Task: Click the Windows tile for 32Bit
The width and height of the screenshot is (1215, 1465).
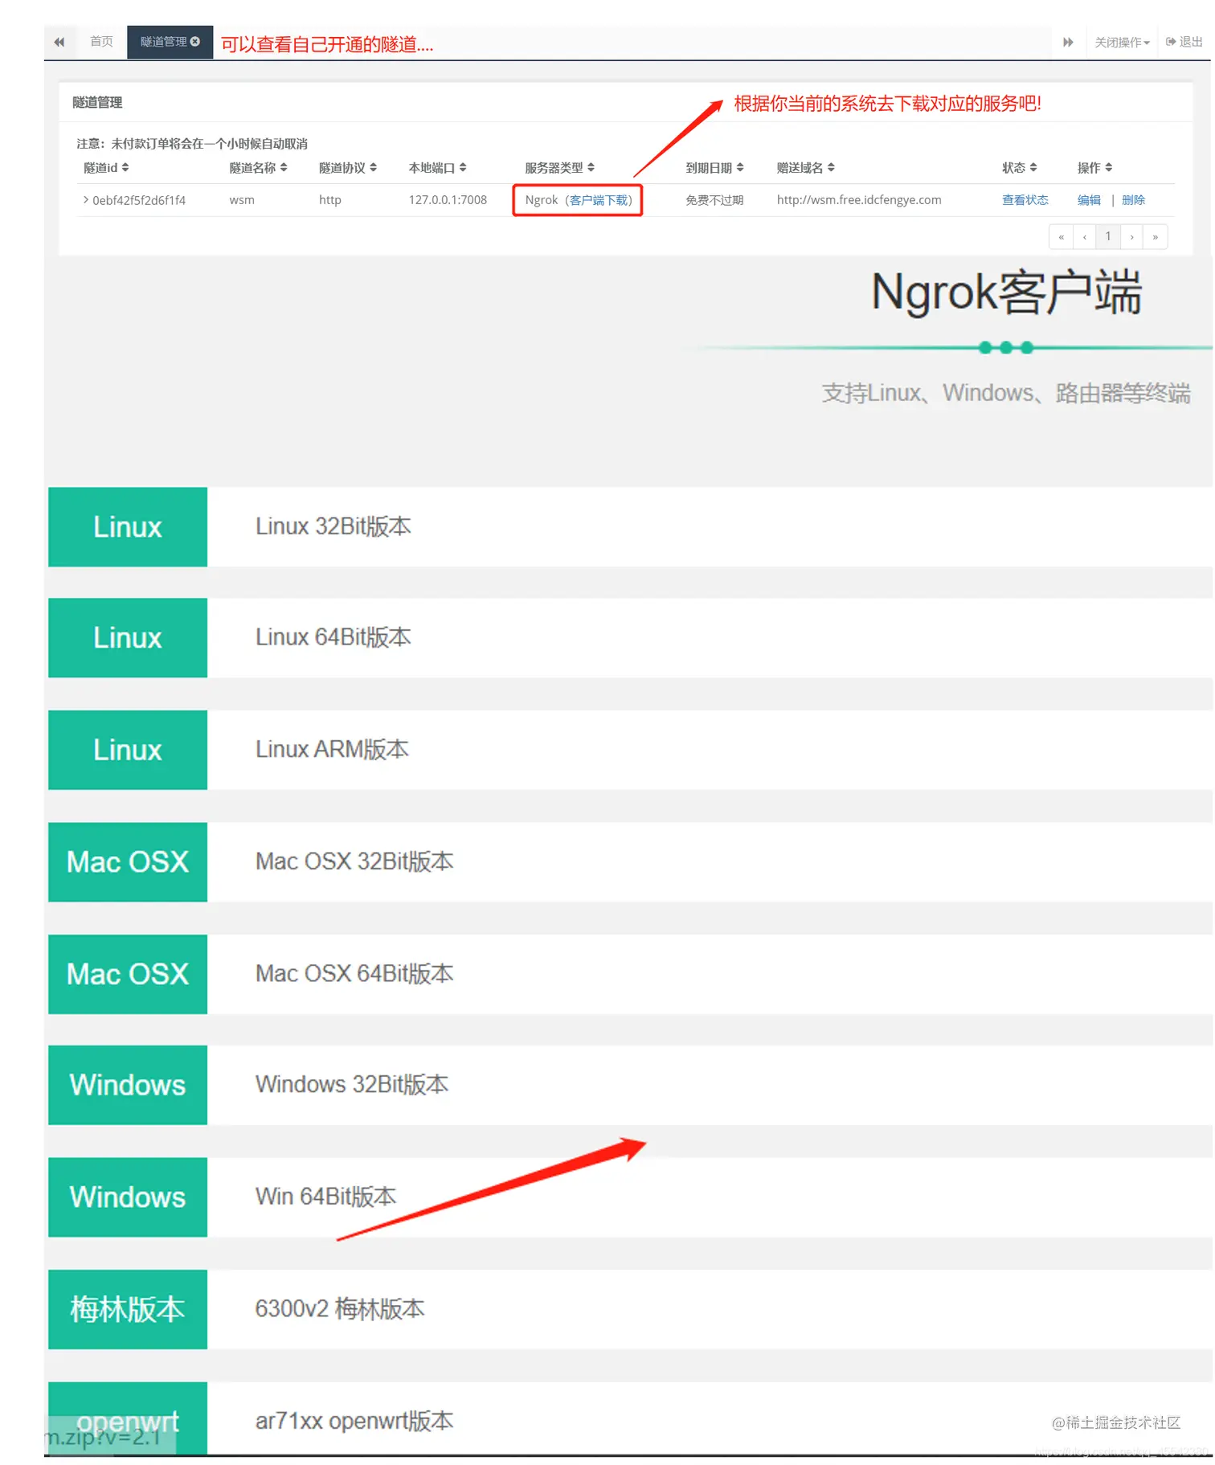Action: (128, 1085)
